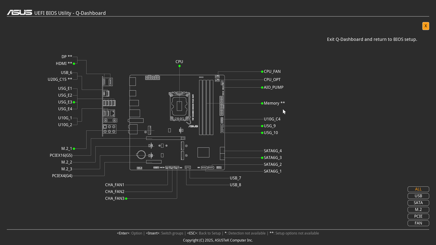Select the USB_7 header label

point(235,178)
